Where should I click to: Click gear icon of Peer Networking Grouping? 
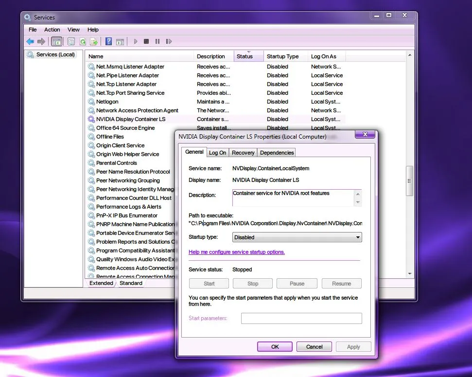coord(91,180)
